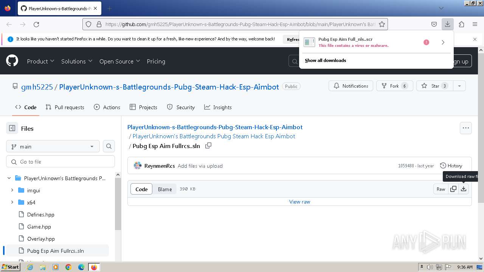The image size is (484, 272).
Task: Reload the current page
Action: pos(36,24)
